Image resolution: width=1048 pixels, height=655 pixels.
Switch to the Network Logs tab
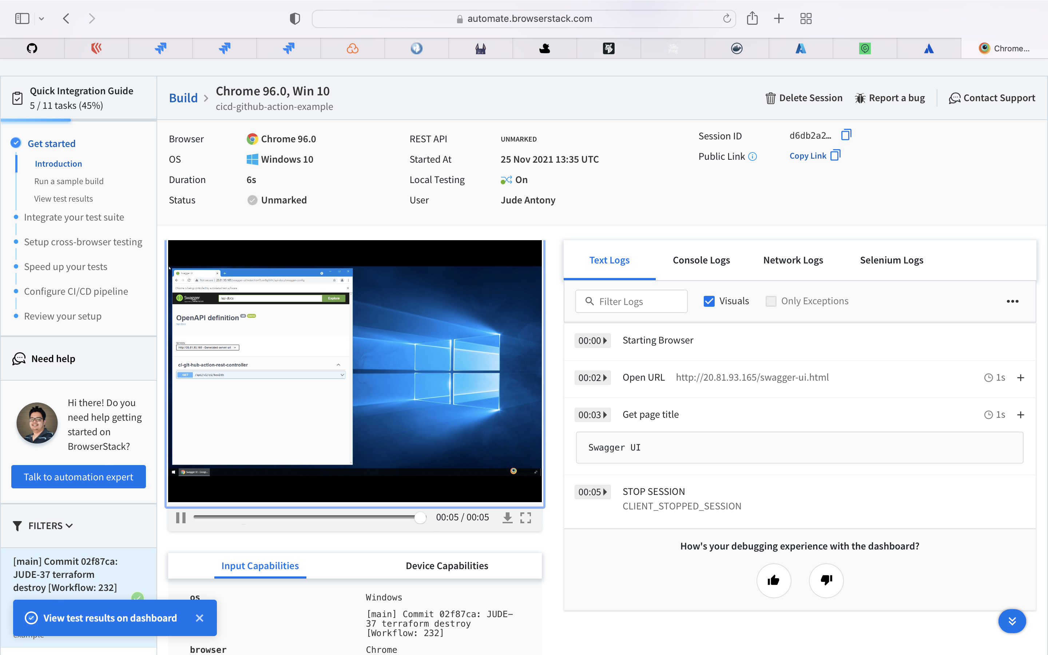[x=793, y=260]
